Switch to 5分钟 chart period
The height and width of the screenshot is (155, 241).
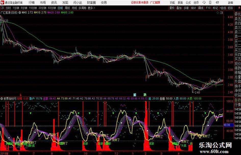tap(24, 8)
